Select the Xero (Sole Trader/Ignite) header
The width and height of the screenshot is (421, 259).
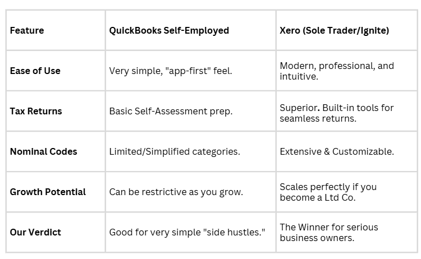334,30
